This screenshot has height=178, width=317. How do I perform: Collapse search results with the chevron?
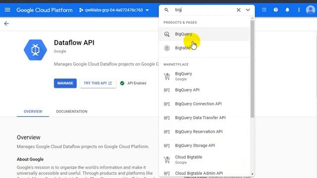(x=248, y=10)
